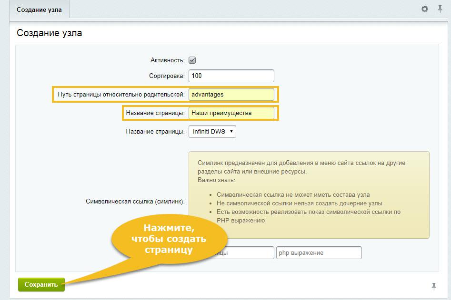Click the php выражение input field
The image size is (451, 300).
(319, 252)
